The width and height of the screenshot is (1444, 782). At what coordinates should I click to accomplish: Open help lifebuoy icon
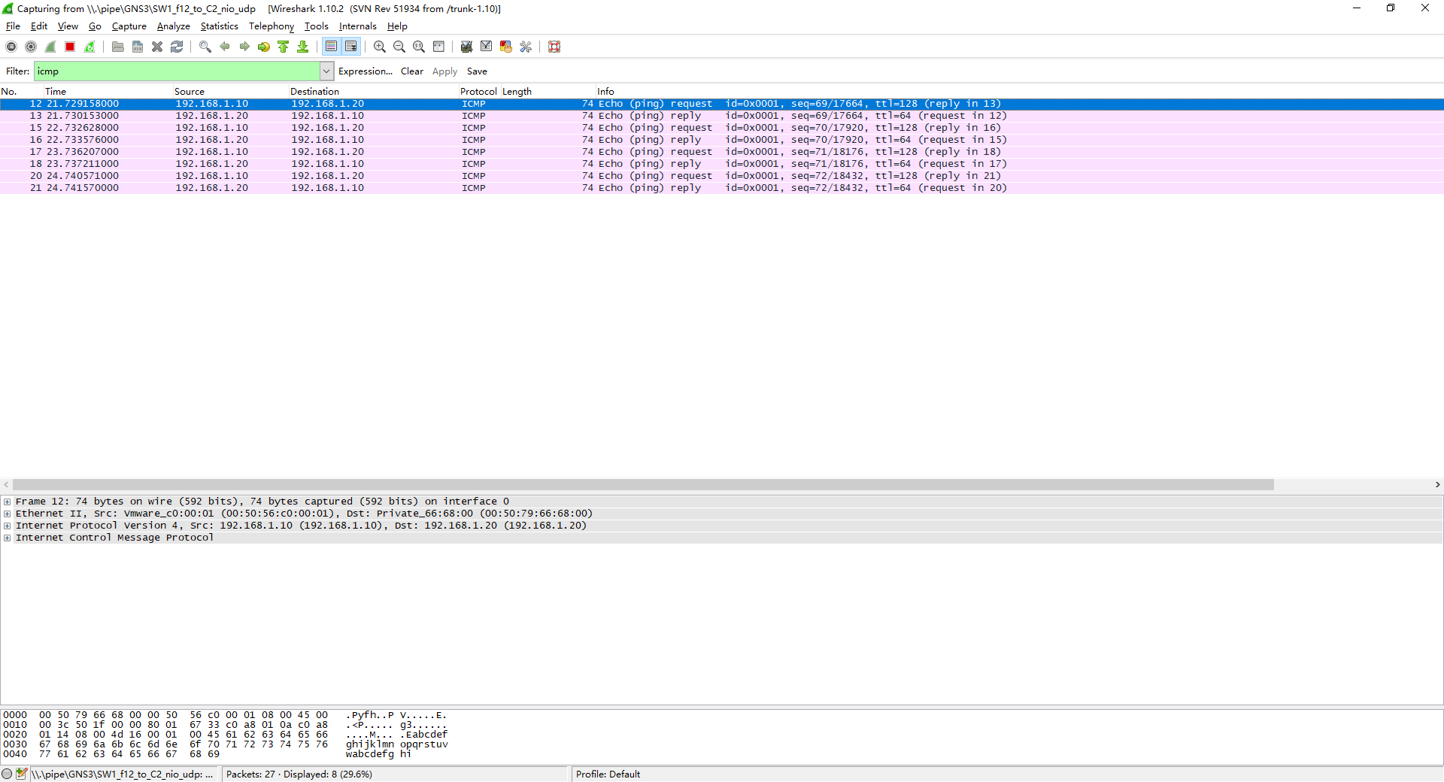(554, 47)
